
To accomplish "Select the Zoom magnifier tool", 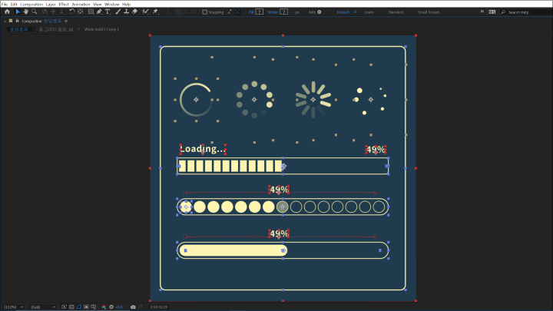I will [x=35, y=12].
